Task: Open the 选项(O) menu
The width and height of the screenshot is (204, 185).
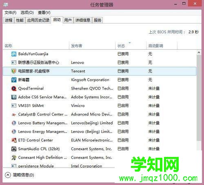Action: [27, 13]
